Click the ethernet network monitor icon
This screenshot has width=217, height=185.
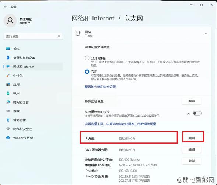[x=78, y=34]
